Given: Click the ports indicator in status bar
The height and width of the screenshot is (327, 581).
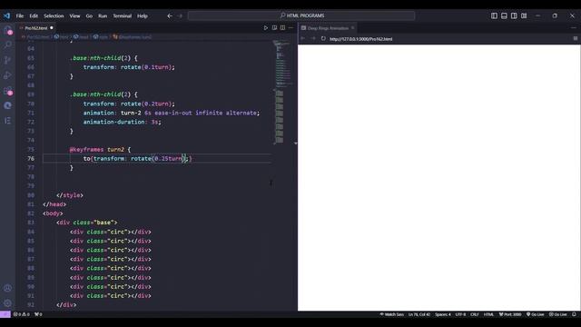Looking at the screenshot, I should [38, 314].
